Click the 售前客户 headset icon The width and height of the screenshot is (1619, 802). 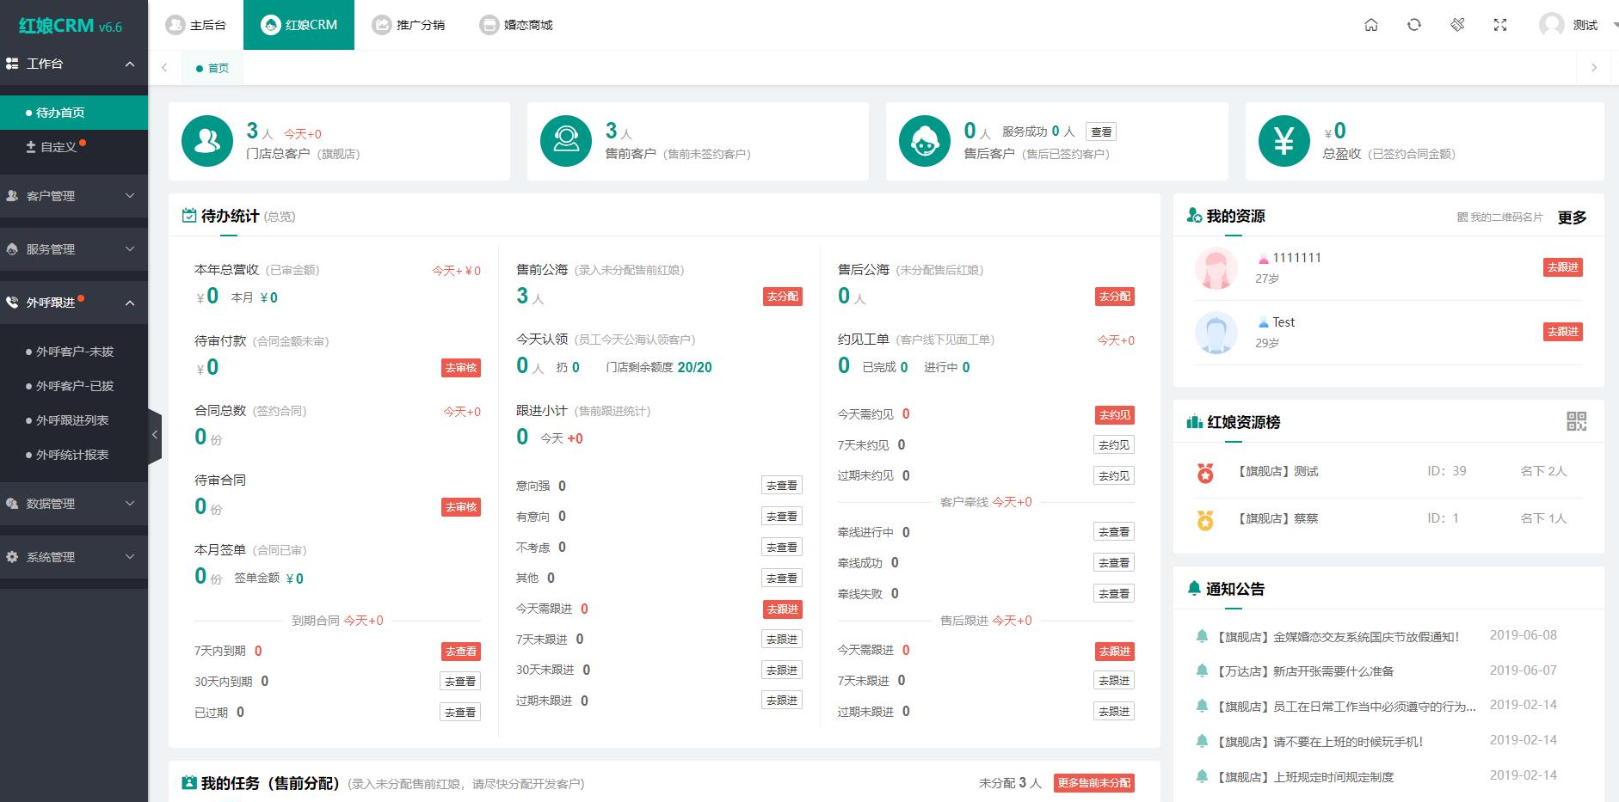click(x=566, y=141)
